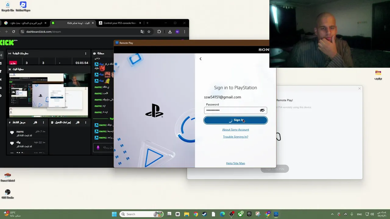
Task: View site information icon in address bar
Action: coord(22,32)
